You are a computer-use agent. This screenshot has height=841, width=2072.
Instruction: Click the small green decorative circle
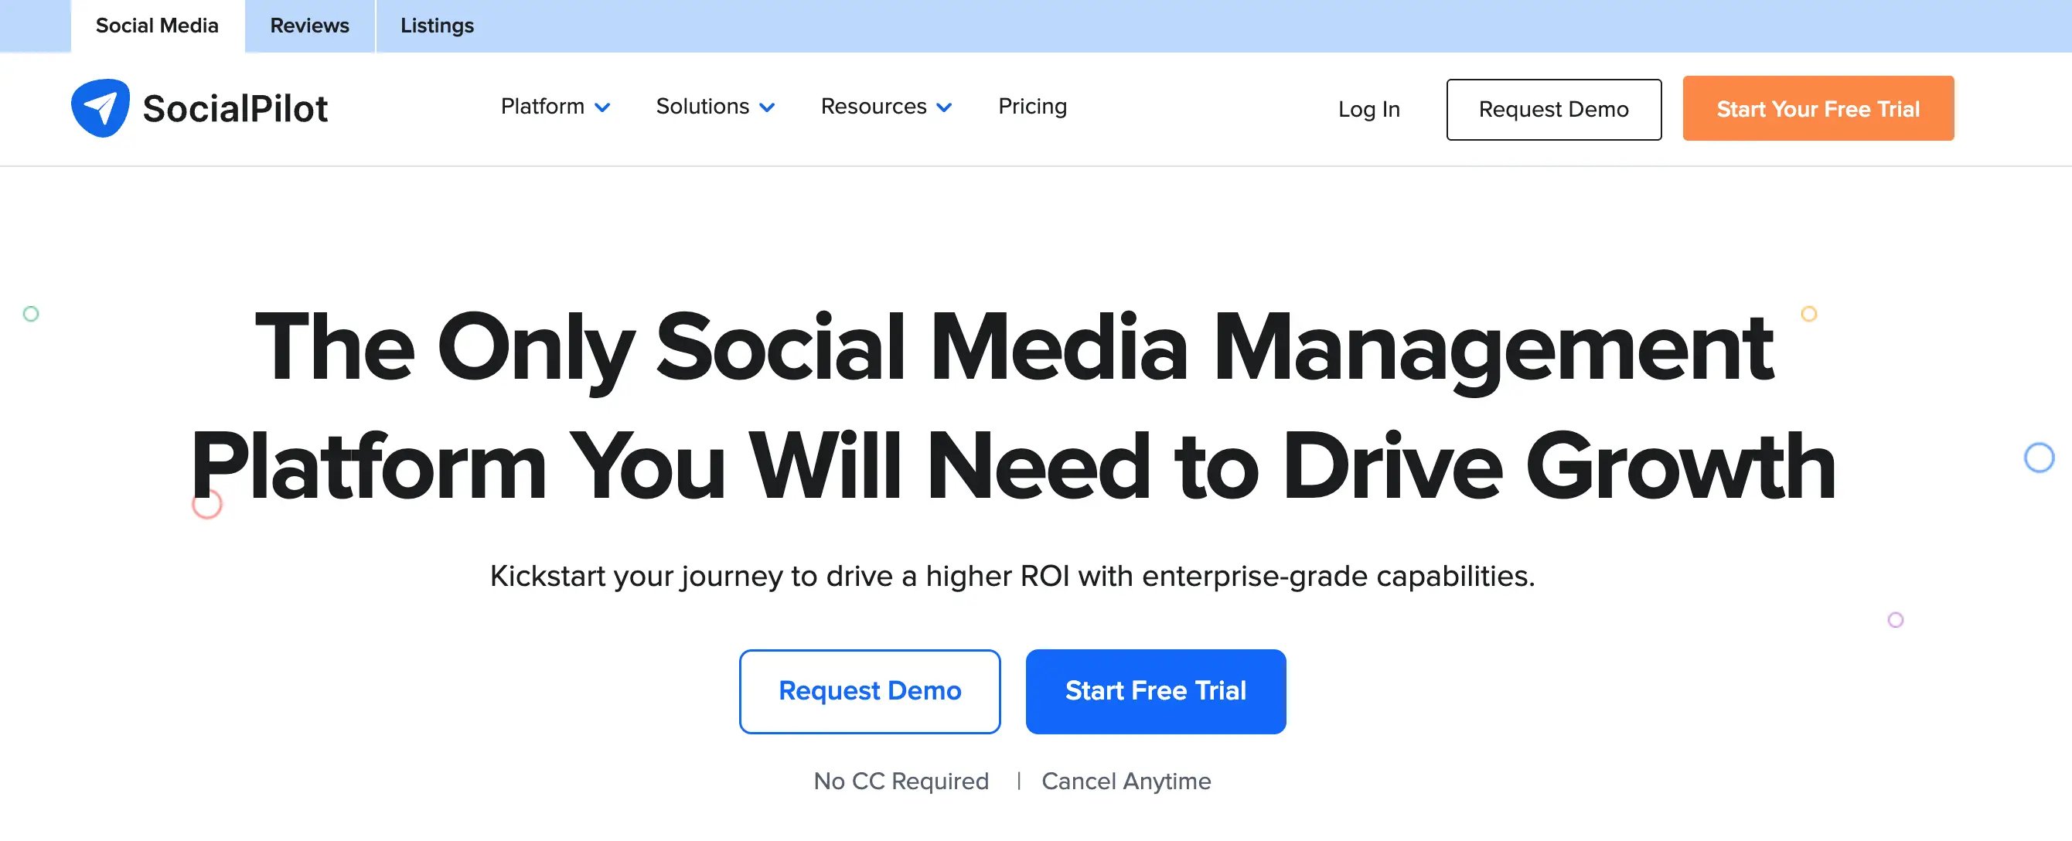[32, 314]
